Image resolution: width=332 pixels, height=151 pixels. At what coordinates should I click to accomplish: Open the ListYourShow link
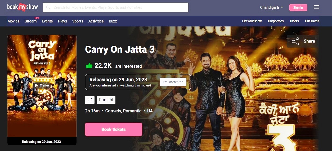coord(252,21)
